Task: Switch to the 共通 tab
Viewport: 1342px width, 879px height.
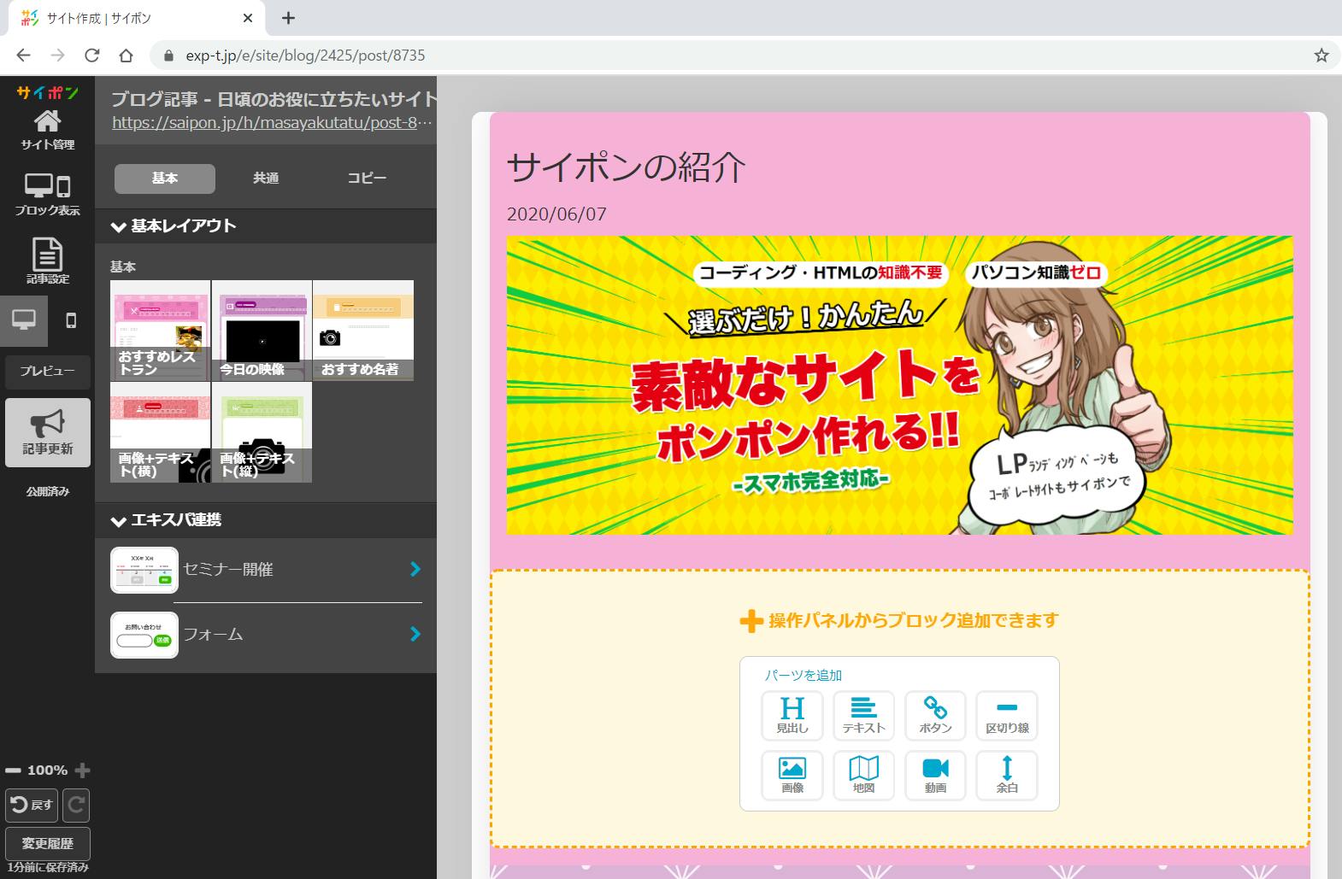Action: [266, 179]
